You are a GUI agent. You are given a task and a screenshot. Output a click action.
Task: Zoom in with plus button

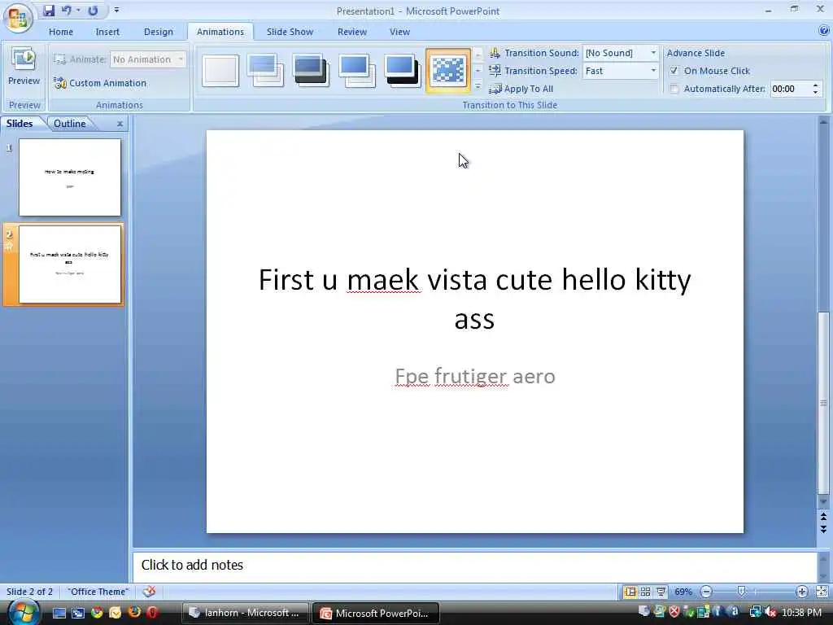(x=801, y=592)
